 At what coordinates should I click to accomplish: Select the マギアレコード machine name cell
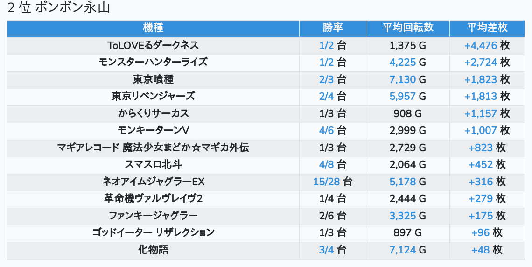[x=153, y=148]
